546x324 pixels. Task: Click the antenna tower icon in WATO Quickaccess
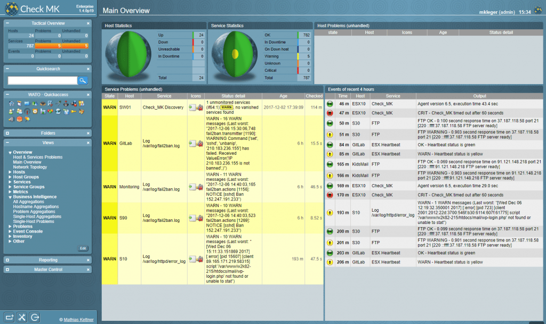tap(27, 112)
